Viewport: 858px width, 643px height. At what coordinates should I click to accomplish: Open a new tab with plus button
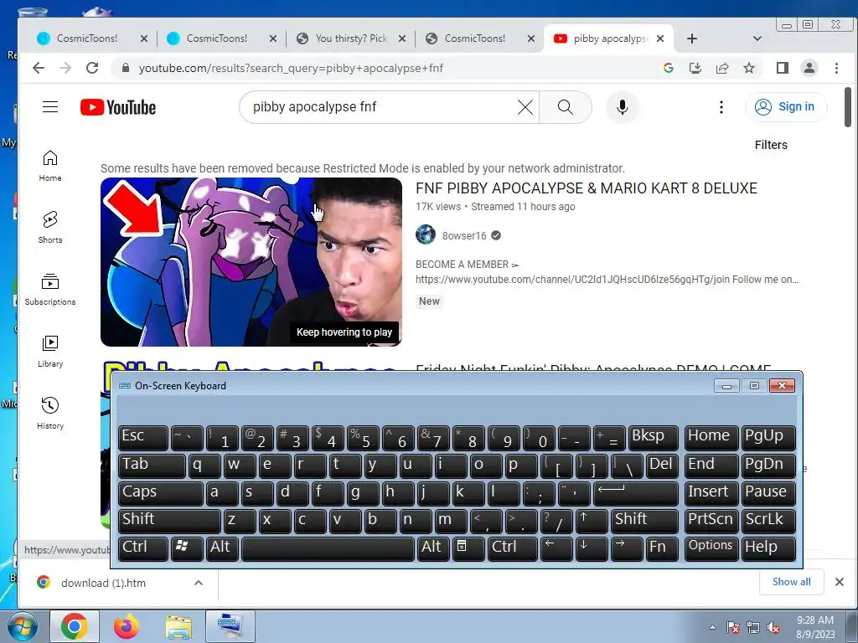pos(691,39)
